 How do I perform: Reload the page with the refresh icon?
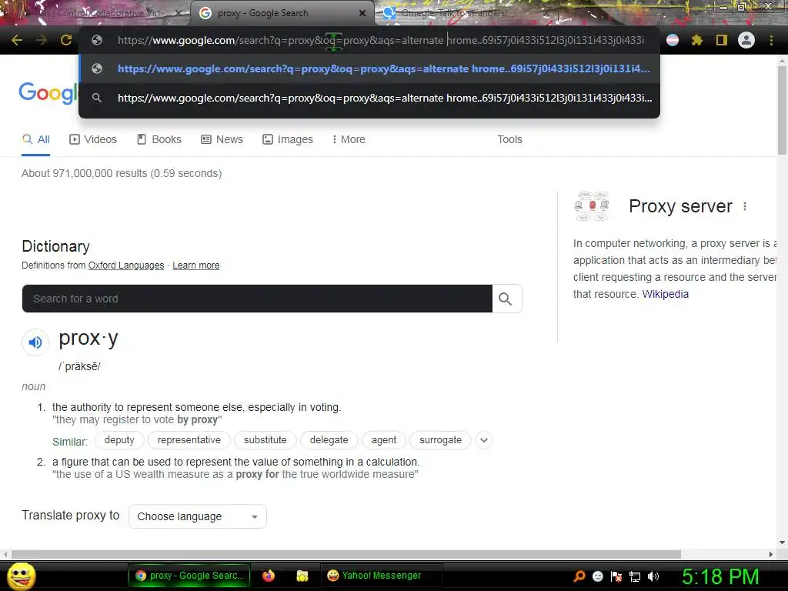click(x=66, y=40)
